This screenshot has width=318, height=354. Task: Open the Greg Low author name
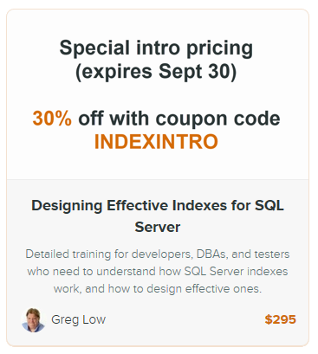coord(78,319)
